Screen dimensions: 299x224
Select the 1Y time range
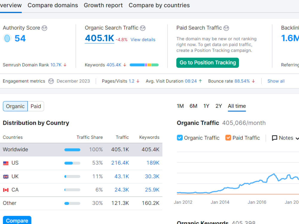(x=206, y=106)
